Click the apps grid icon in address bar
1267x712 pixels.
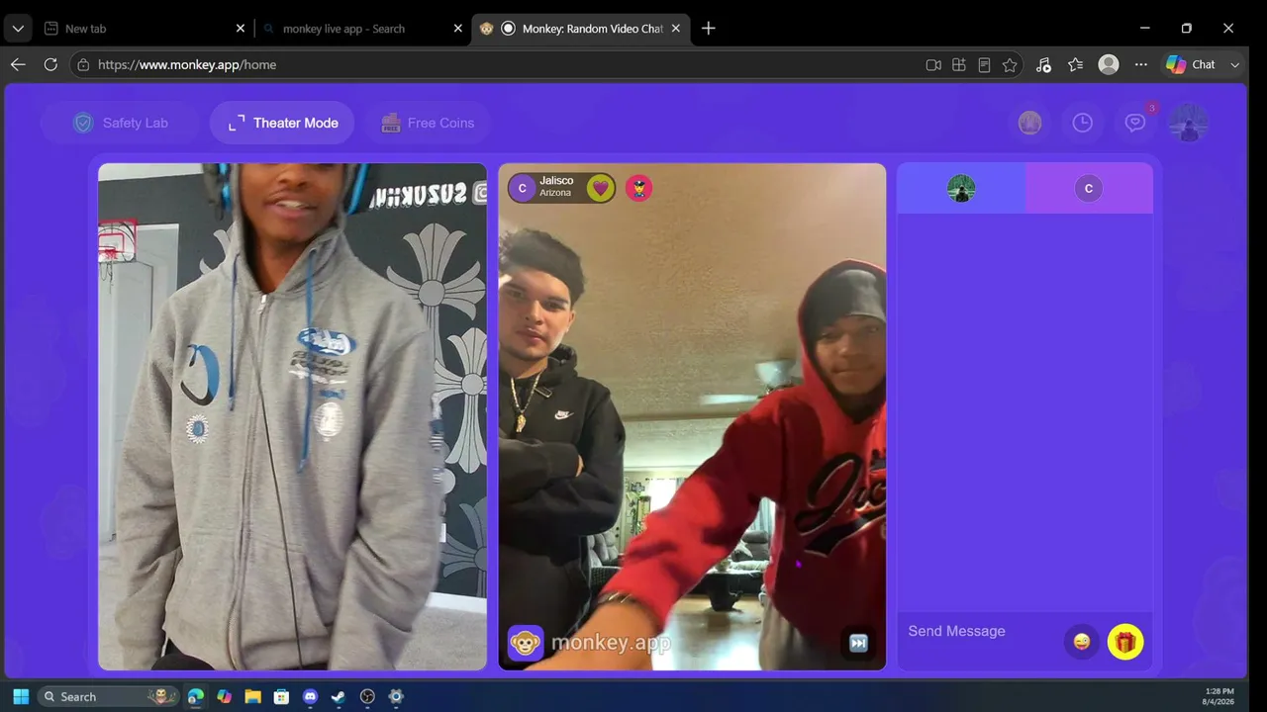(x=959, y=64)
